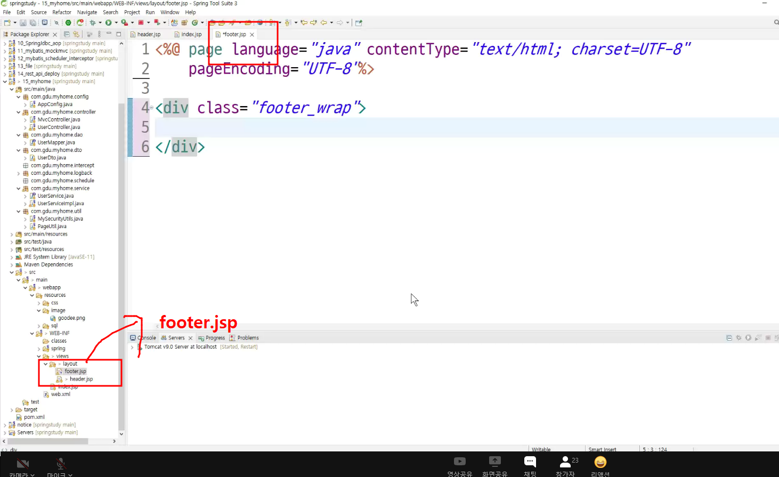The height and width of the screenshot is (477, 779).
Task: Expand the src/main/resources folder
Action: pos(12,234)
